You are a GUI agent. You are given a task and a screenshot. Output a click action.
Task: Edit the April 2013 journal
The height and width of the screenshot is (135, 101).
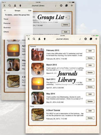point(90,80)
